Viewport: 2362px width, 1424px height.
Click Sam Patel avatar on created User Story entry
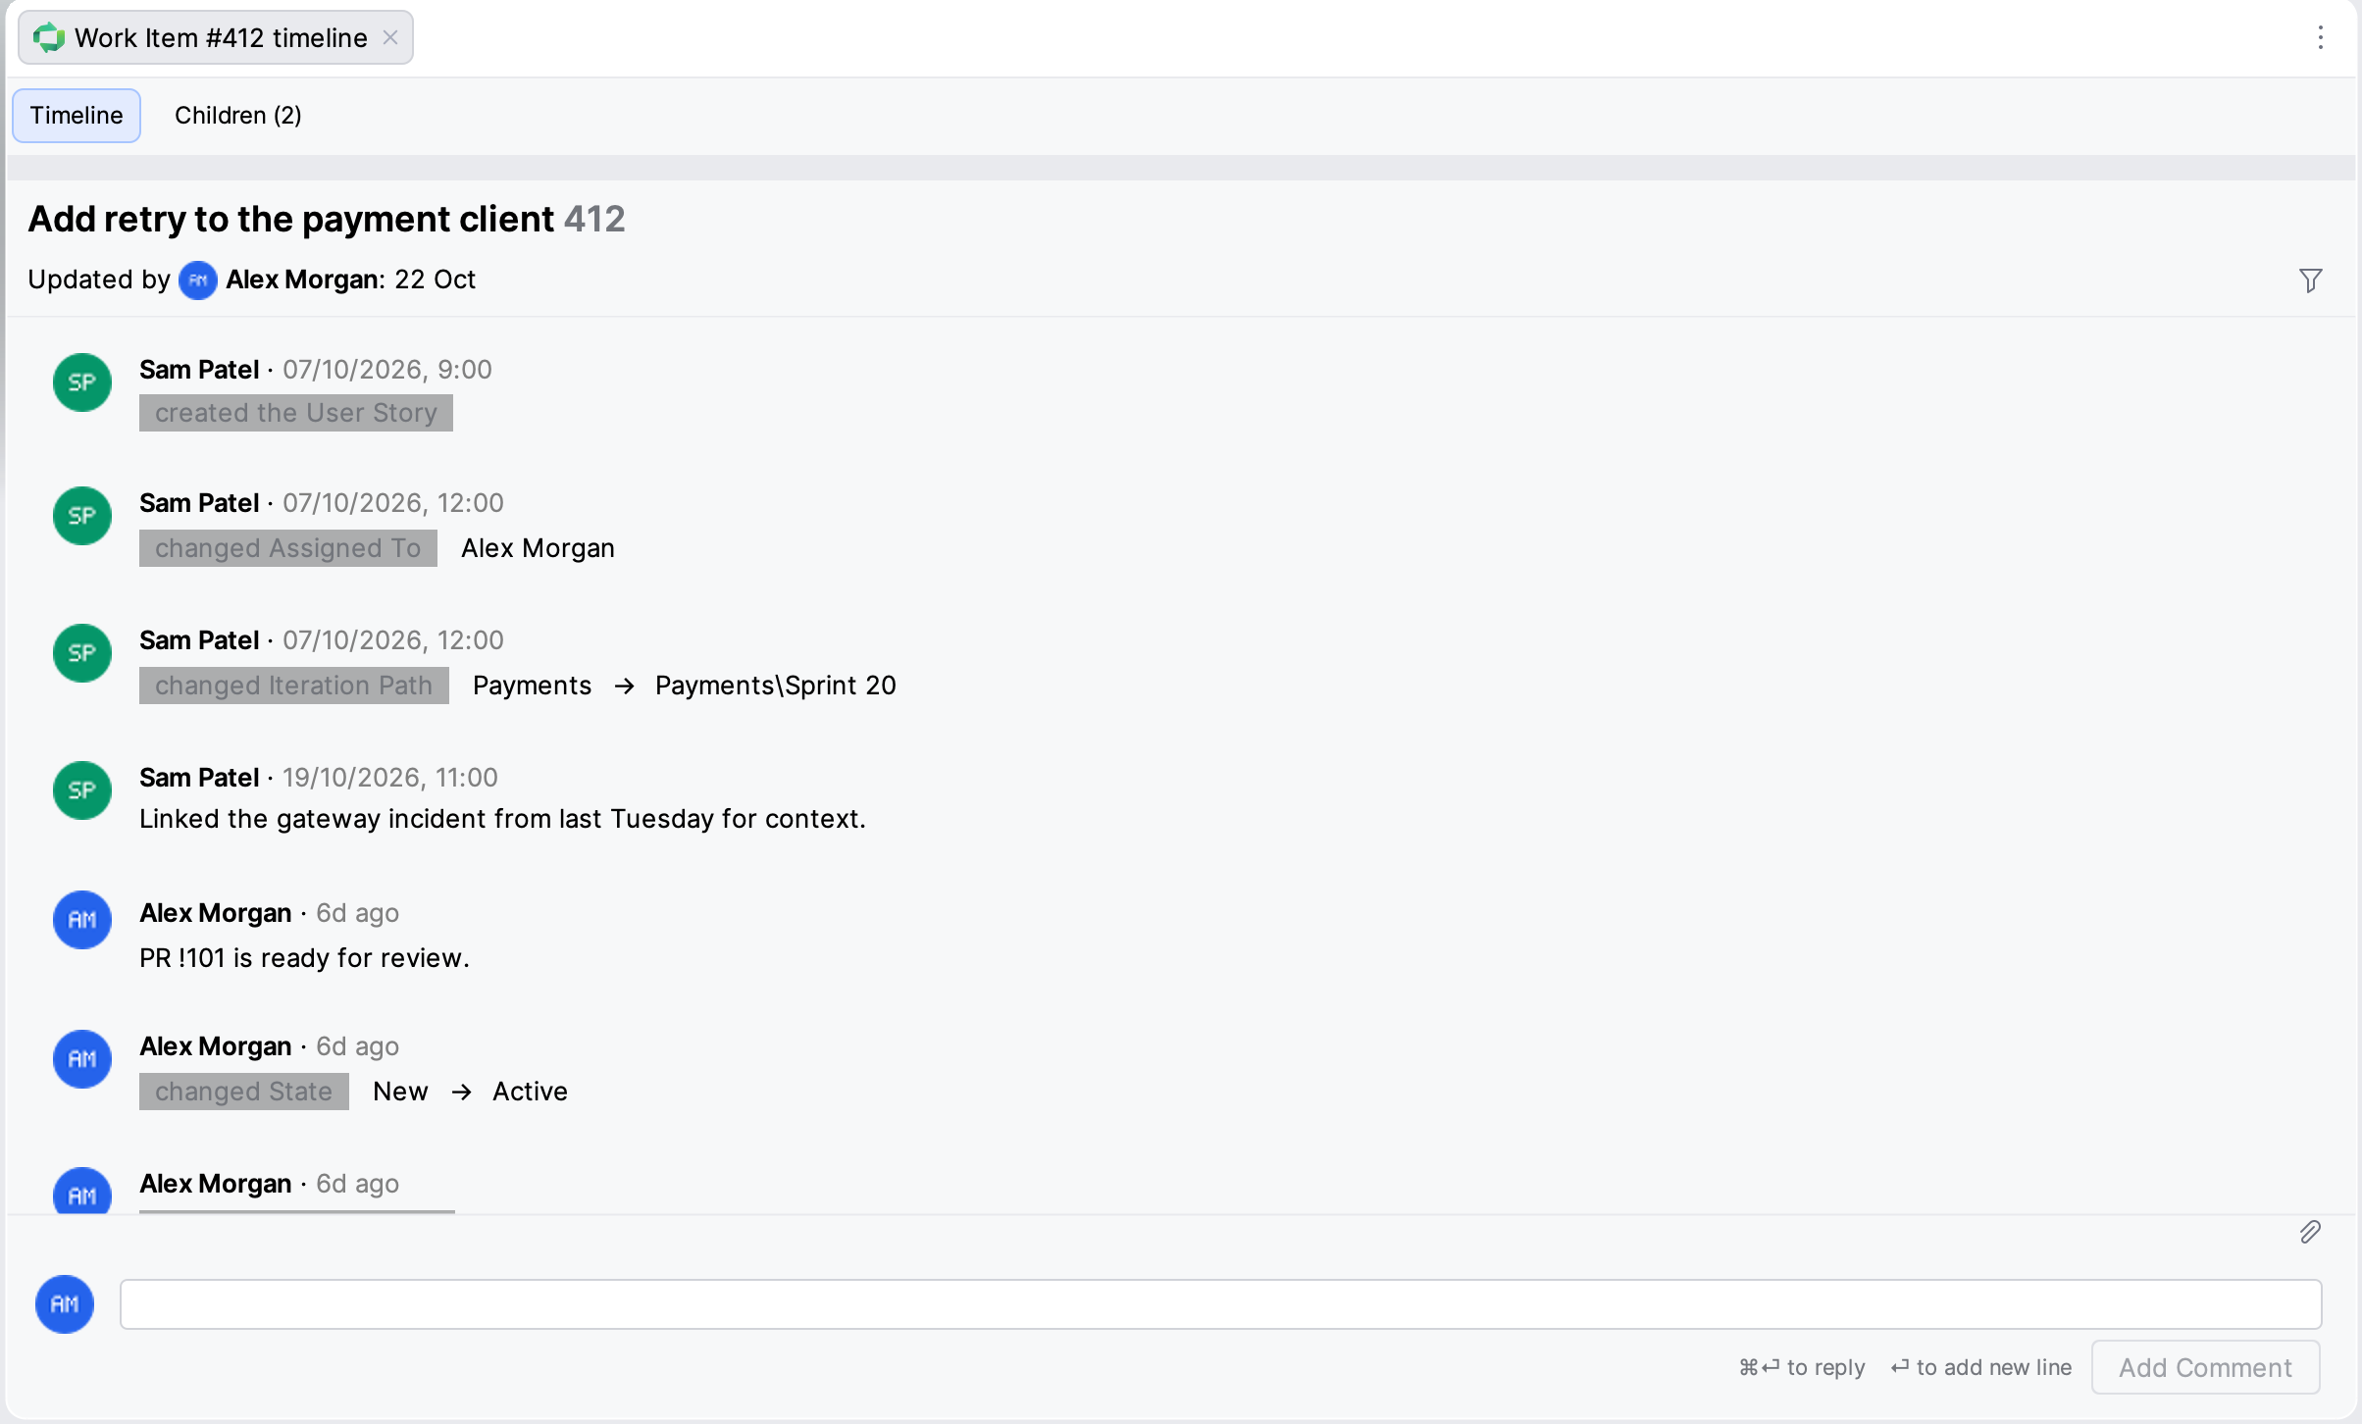(x=82, y=382)
